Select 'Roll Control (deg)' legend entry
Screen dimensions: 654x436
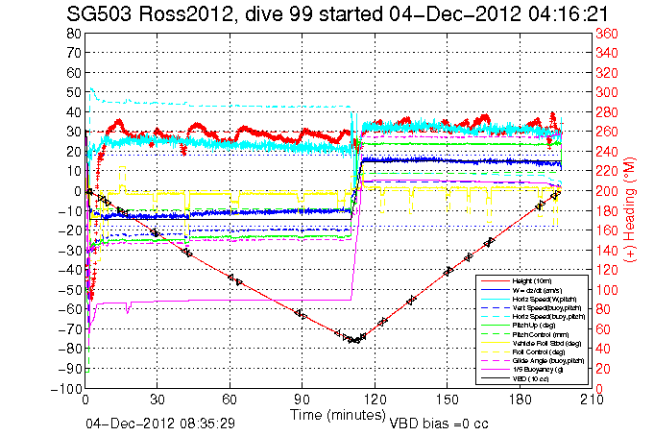pyautogui.click(x=539, y=352)
